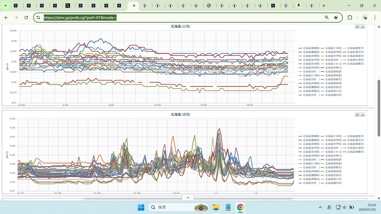381x214 pixels.
Task: Toggle 神恵内 series in weekly chart legend
Action: tap(309, 179)
